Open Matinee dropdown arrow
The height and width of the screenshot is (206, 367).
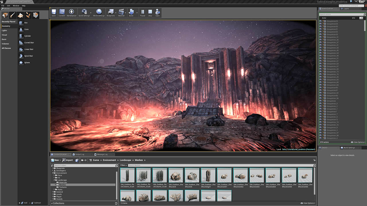pyautogui.click(x=126, y=13)
